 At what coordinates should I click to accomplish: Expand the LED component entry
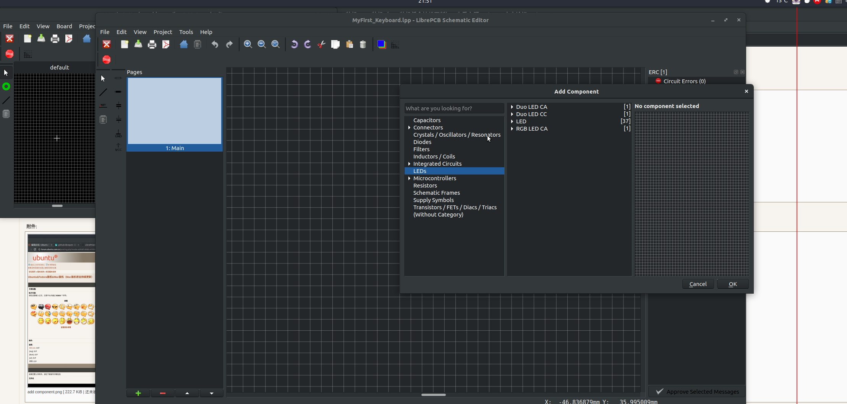point(512,121)
